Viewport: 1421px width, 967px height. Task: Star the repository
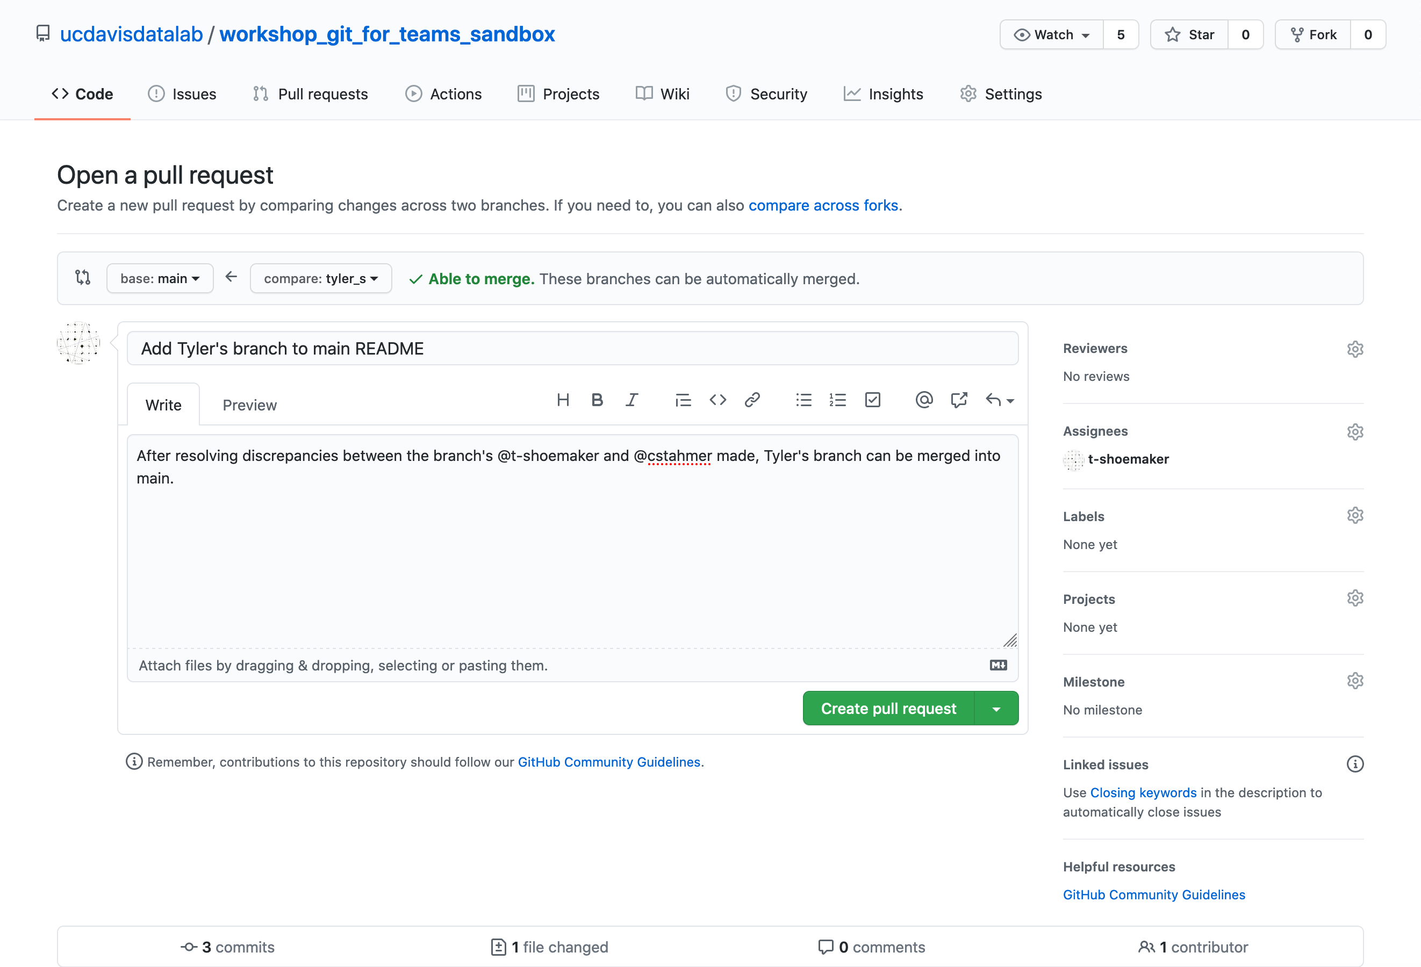pos(1189,35)
